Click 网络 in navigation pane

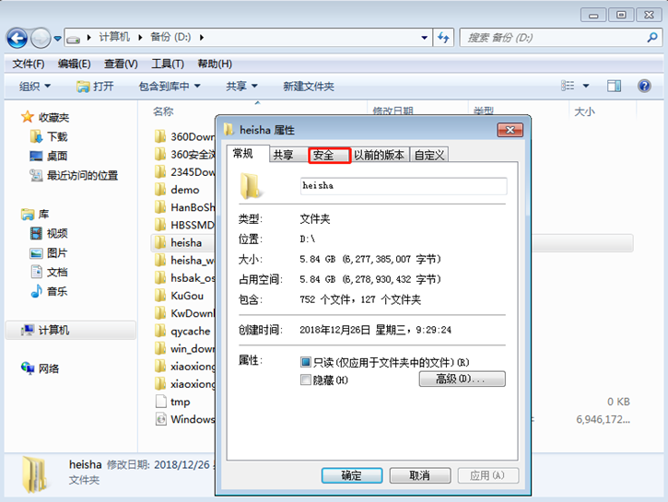tap(48, 368)
